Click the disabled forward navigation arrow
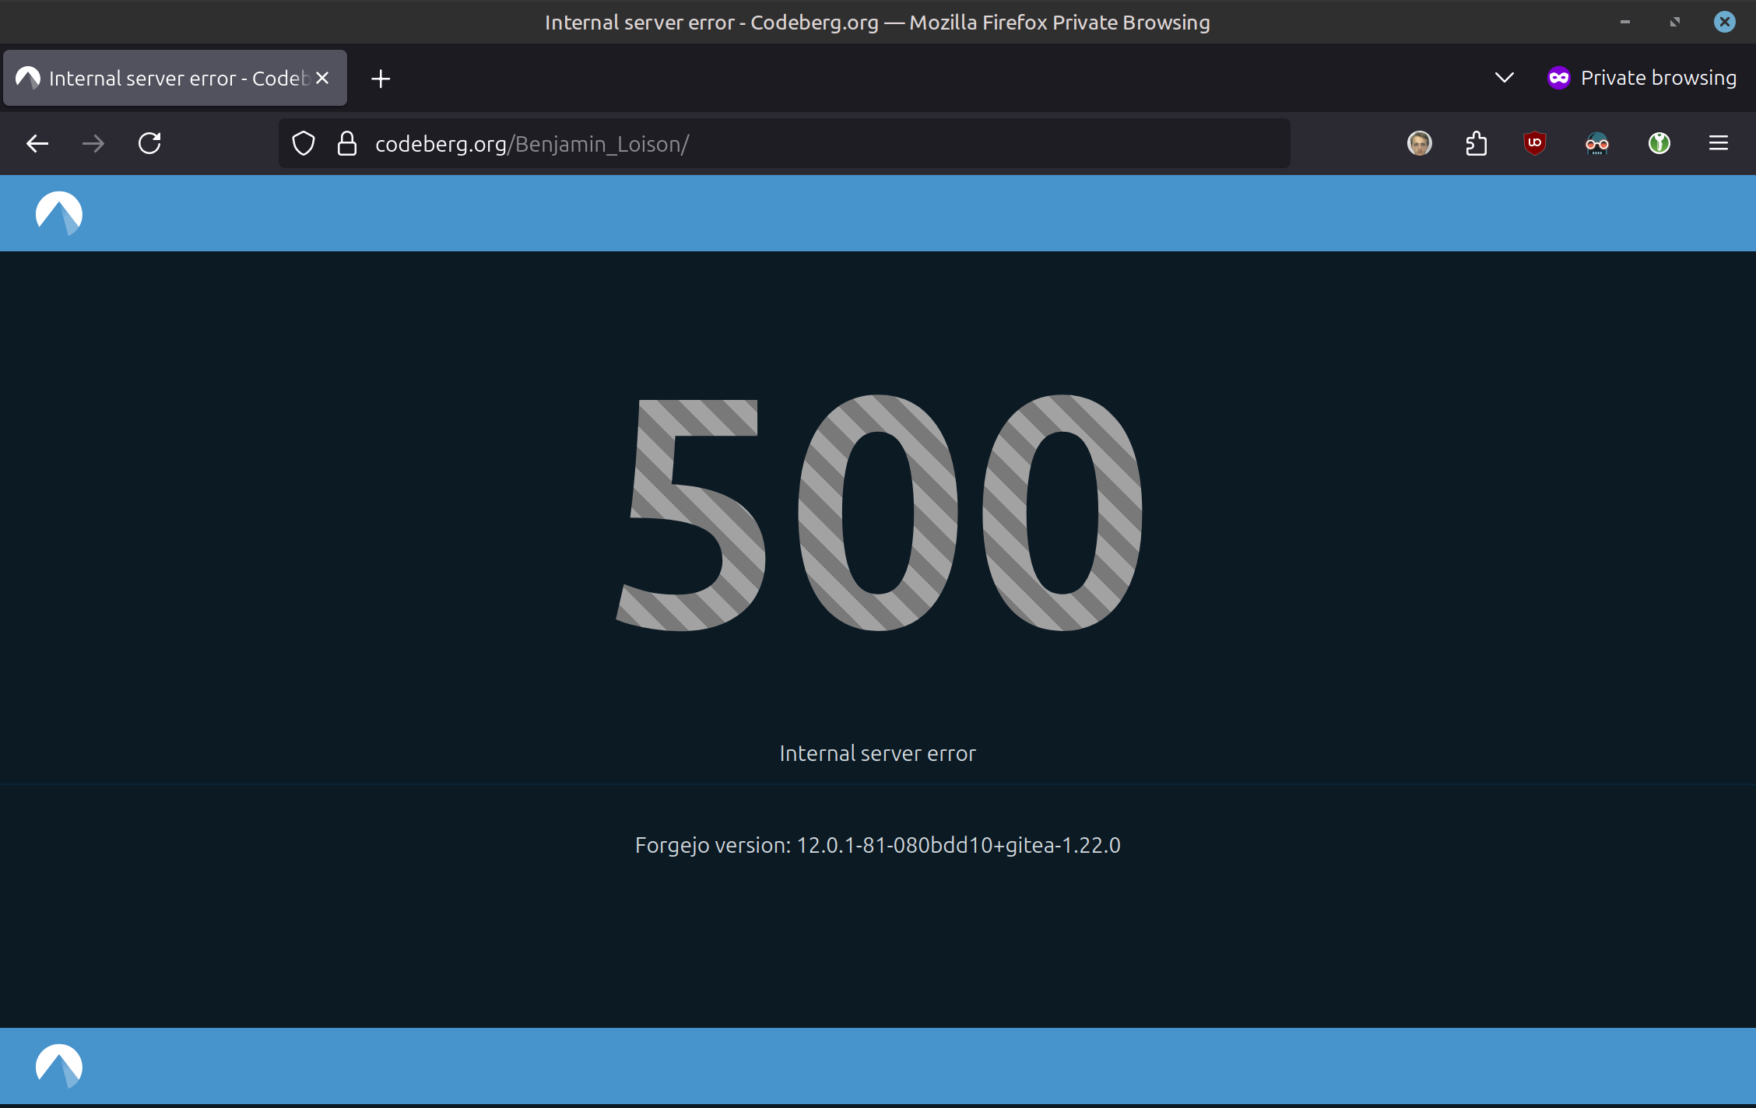Screen dimensions: 1756x1108 click(93, 144)
